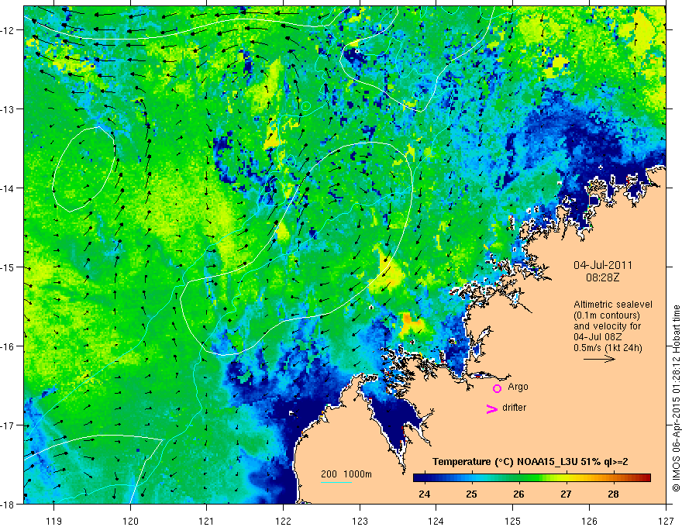
Task: Click the colorbar value 25
Action: point(471,494)
